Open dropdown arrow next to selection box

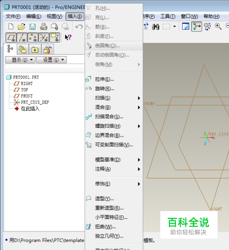pyautogui.click(x=174, y=27)
